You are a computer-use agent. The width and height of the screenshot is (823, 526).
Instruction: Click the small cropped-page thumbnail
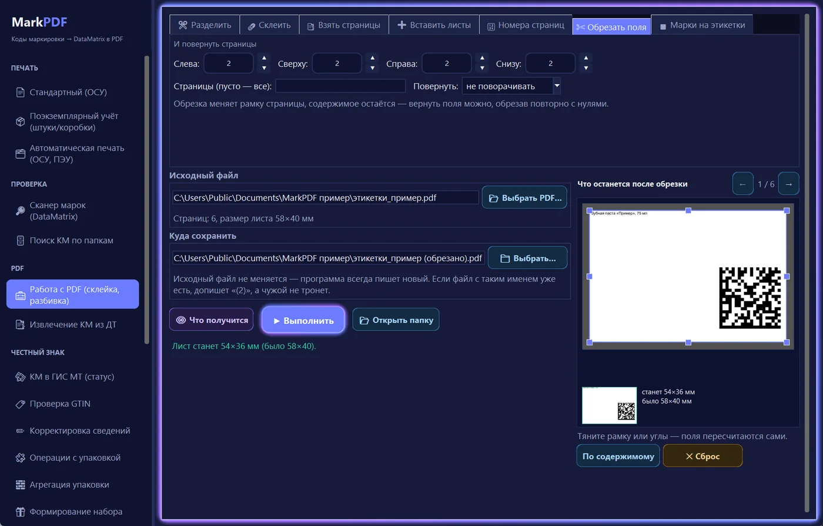tap(609, 405)
